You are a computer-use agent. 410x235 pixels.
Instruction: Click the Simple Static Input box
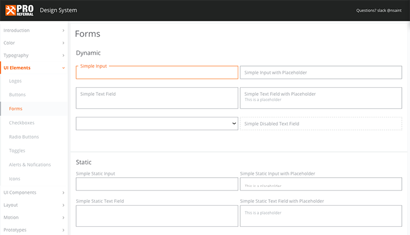[x=157, y=184]
